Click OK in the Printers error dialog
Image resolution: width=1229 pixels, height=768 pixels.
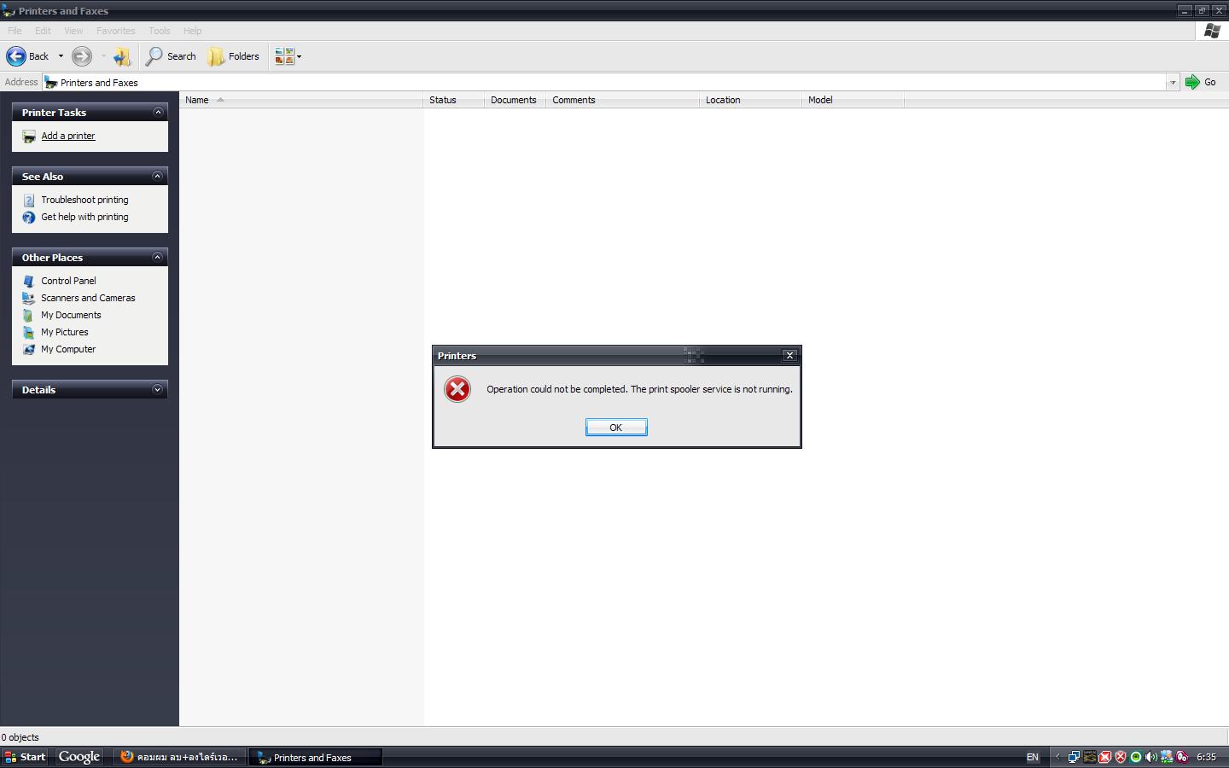(x=616, y=428)
